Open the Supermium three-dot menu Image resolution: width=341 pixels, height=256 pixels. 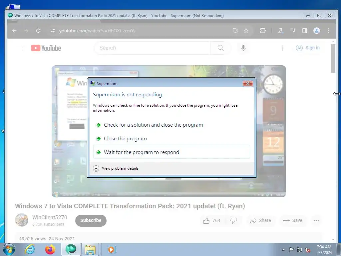329,31
